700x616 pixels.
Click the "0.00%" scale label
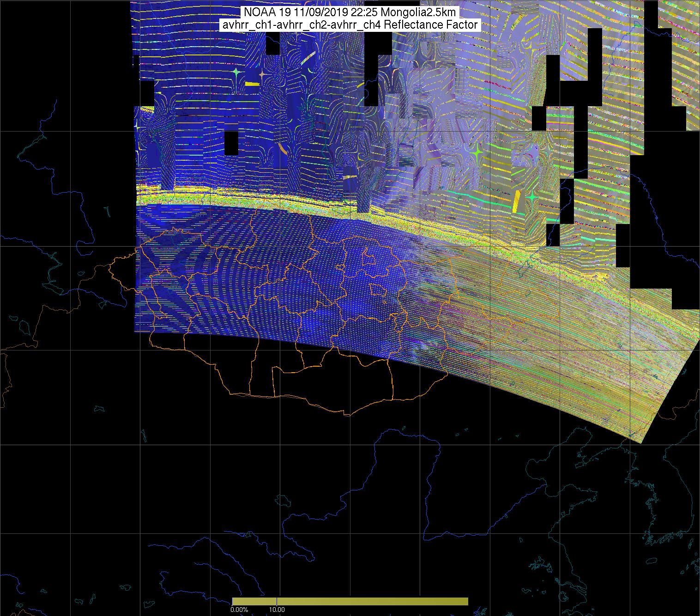pos(239,610)
